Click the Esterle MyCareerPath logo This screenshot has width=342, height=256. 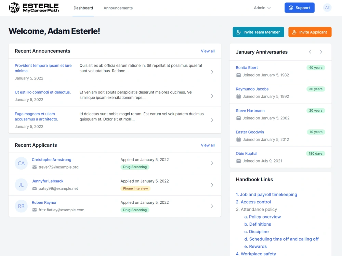(x=34, y=8)
